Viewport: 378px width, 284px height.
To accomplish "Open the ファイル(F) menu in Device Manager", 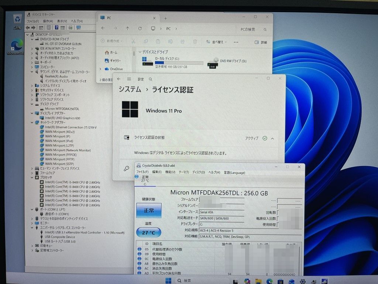I will click(x=32, y=21).
